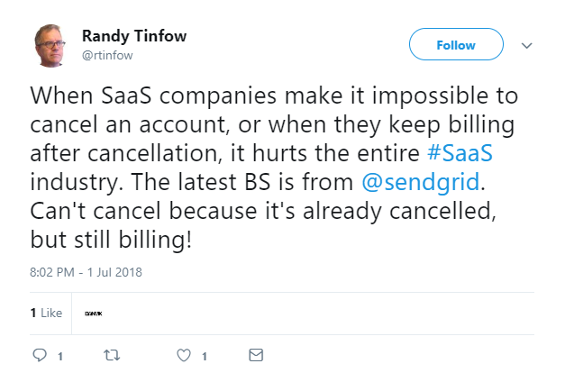Viewport: 565px width, 382px height.
Task: Click the @rtinfow handle
Action: (x=106, y=54)
